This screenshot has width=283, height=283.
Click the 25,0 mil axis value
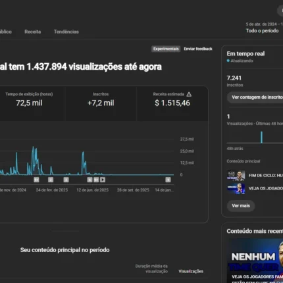coord(187,151)
